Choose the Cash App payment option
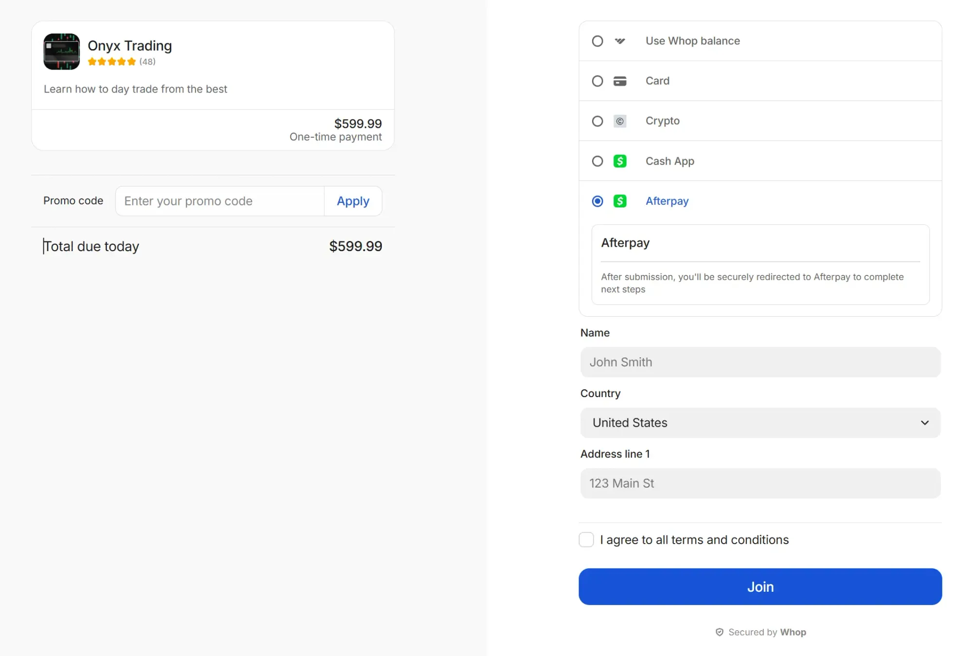The height and width of the screenshot is (656, 973). click(x=669, y=161)
